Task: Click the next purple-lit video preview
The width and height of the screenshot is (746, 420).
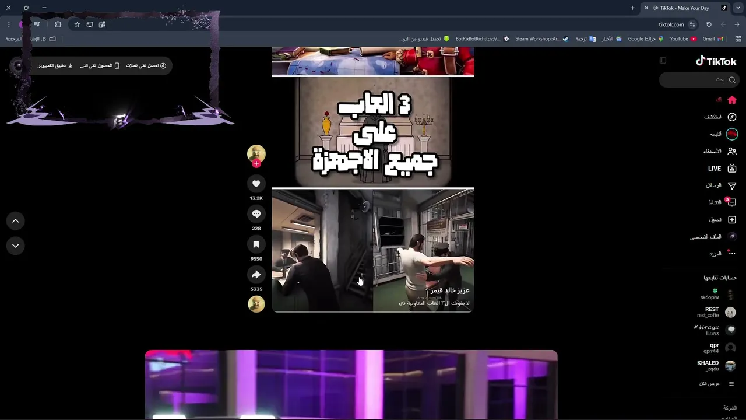Action: point(351,385)
